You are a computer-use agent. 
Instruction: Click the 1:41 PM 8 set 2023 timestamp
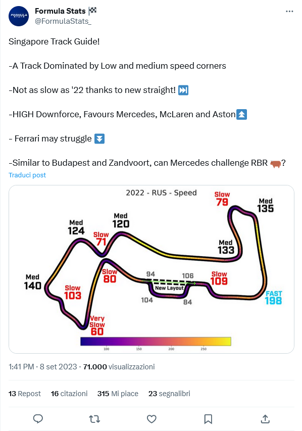point(42,367)
